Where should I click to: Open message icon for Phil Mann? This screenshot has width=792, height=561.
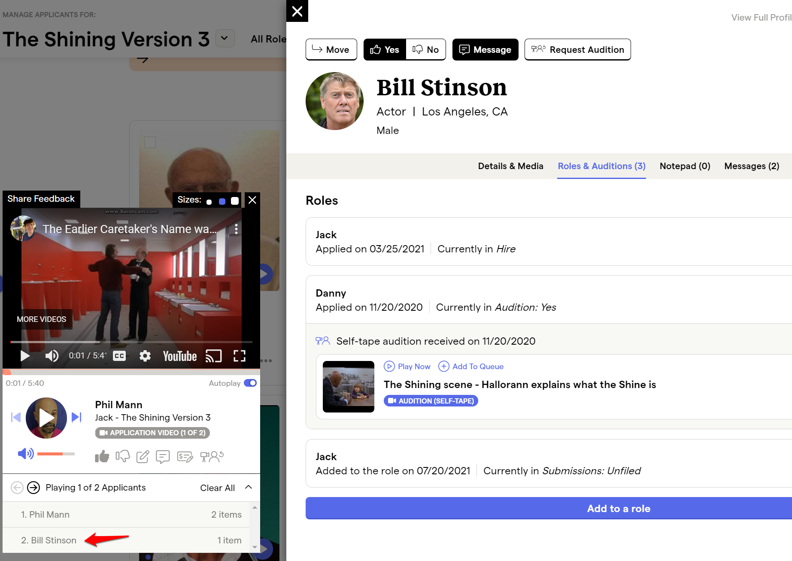click(x=163, y=457)
